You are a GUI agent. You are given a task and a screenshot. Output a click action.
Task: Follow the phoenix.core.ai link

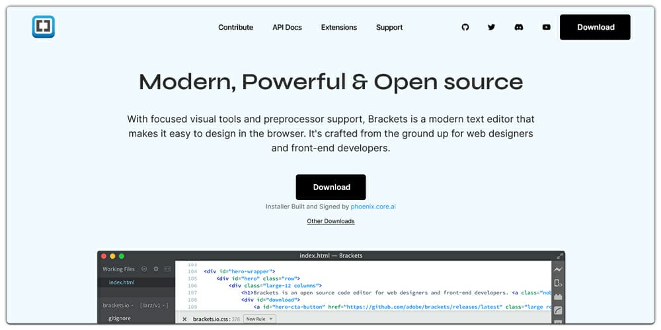[x=373, y=207]
